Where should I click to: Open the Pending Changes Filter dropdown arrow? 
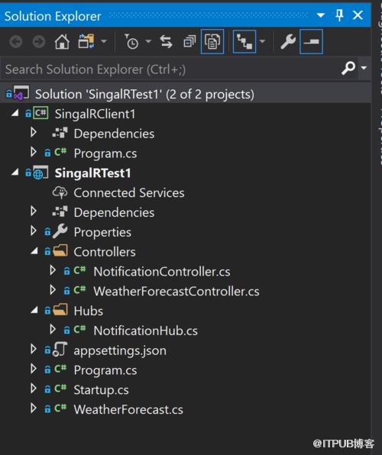tap(148, 41)
